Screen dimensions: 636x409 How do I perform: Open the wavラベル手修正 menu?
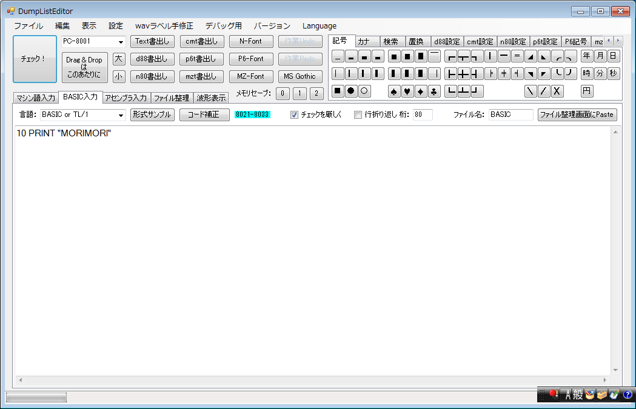pos(164,26)
